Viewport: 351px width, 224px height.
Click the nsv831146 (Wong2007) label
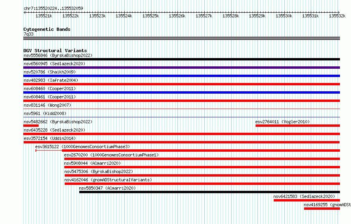click(47, 105)
